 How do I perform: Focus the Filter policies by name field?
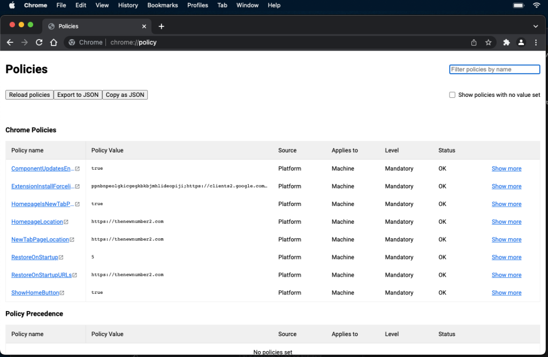[x=494, y=69]
